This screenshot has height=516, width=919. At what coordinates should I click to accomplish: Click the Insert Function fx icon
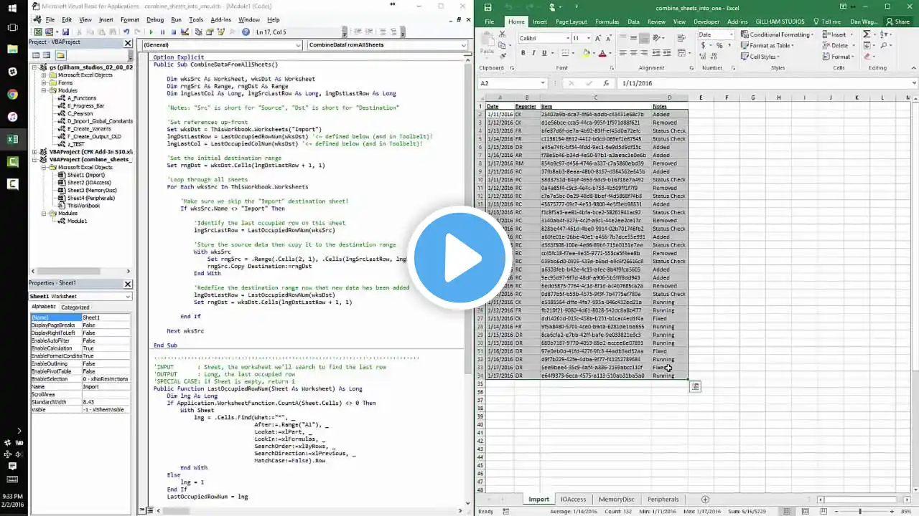[607, 83]
